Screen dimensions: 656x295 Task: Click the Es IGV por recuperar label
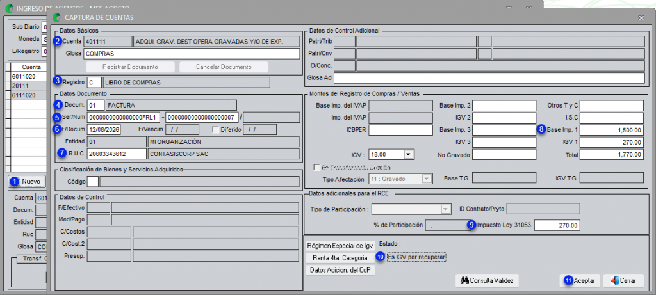click(416, 257)
